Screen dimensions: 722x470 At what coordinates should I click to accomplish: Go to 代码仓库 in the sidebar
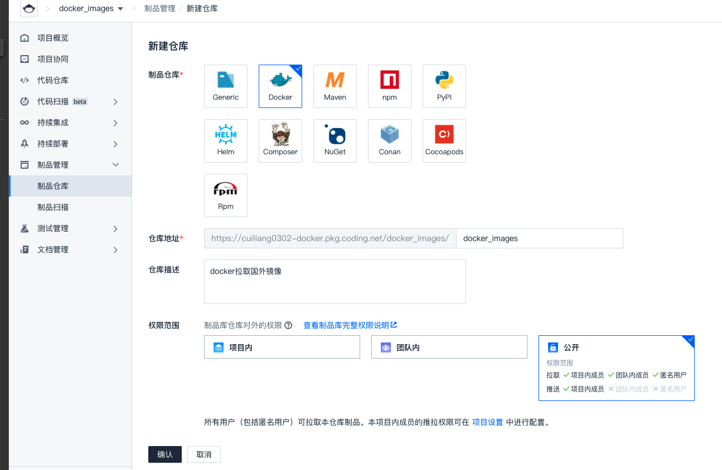tap(70, 80)
